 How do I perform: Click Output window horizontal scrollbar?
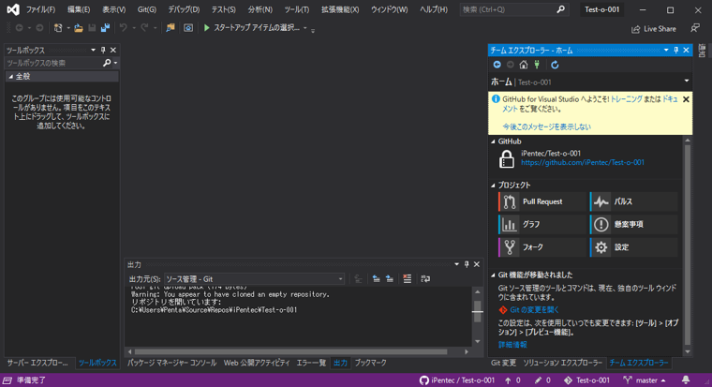pos(290,352)
